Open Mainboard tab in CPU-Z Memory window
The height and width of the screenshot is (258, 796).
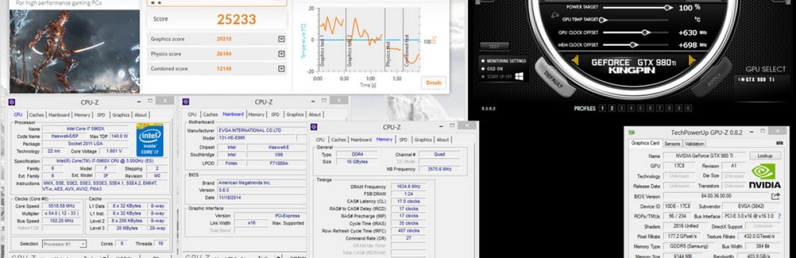361,139
